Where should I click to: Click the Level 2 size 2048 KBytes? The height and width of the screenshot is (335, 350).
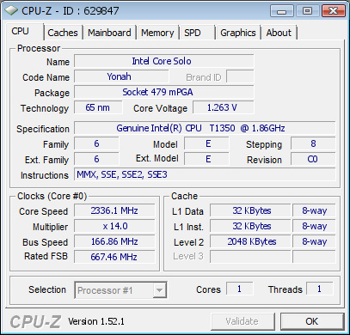click(x=250, y=241)
